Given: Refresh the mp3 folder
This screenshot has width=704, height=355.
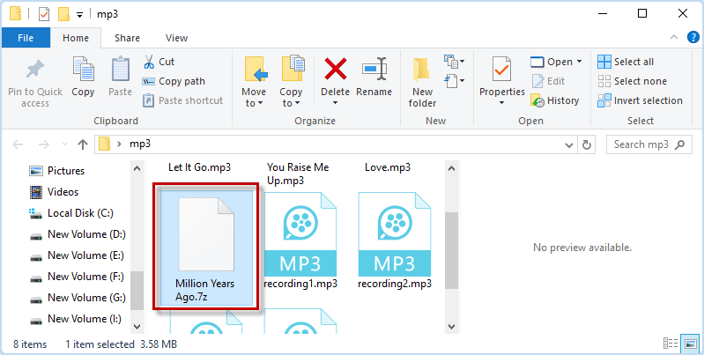Looking at the screenshot, I should (586, 144).
